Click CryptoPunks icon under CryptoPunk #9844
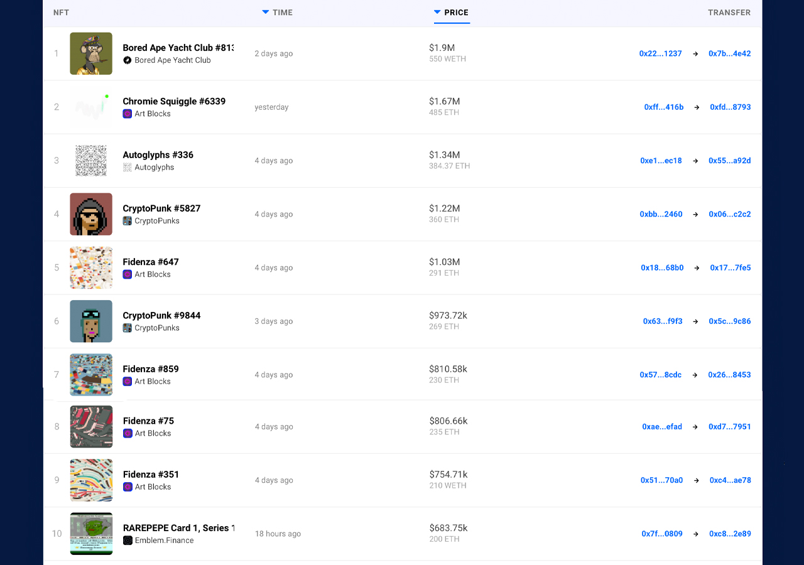The image size is (804, 565). point(128,328)
